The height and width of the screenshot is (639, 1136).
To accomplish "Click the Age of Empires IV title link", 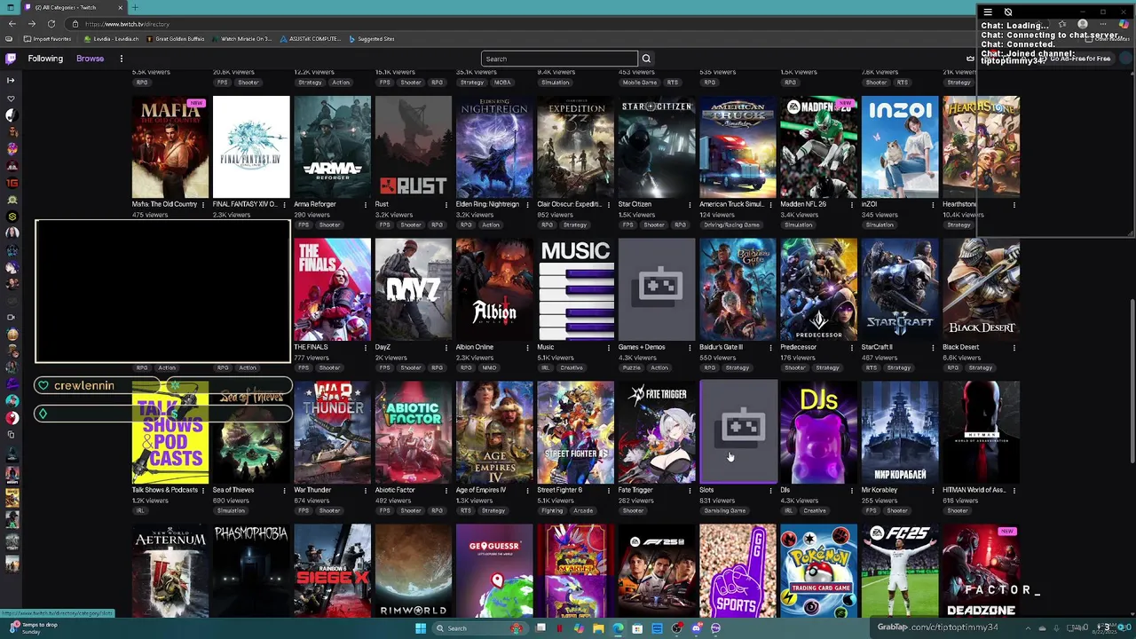I will click(481, 490).
